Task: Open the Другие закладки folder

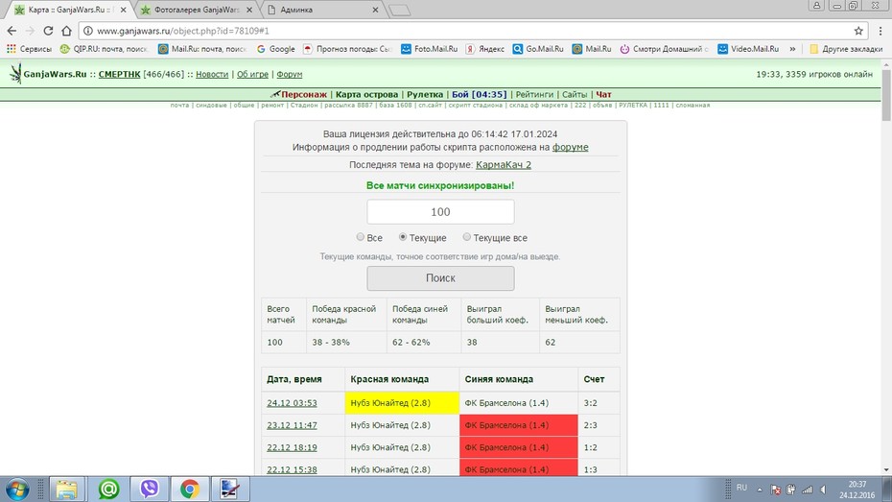Action: (846, 49)
